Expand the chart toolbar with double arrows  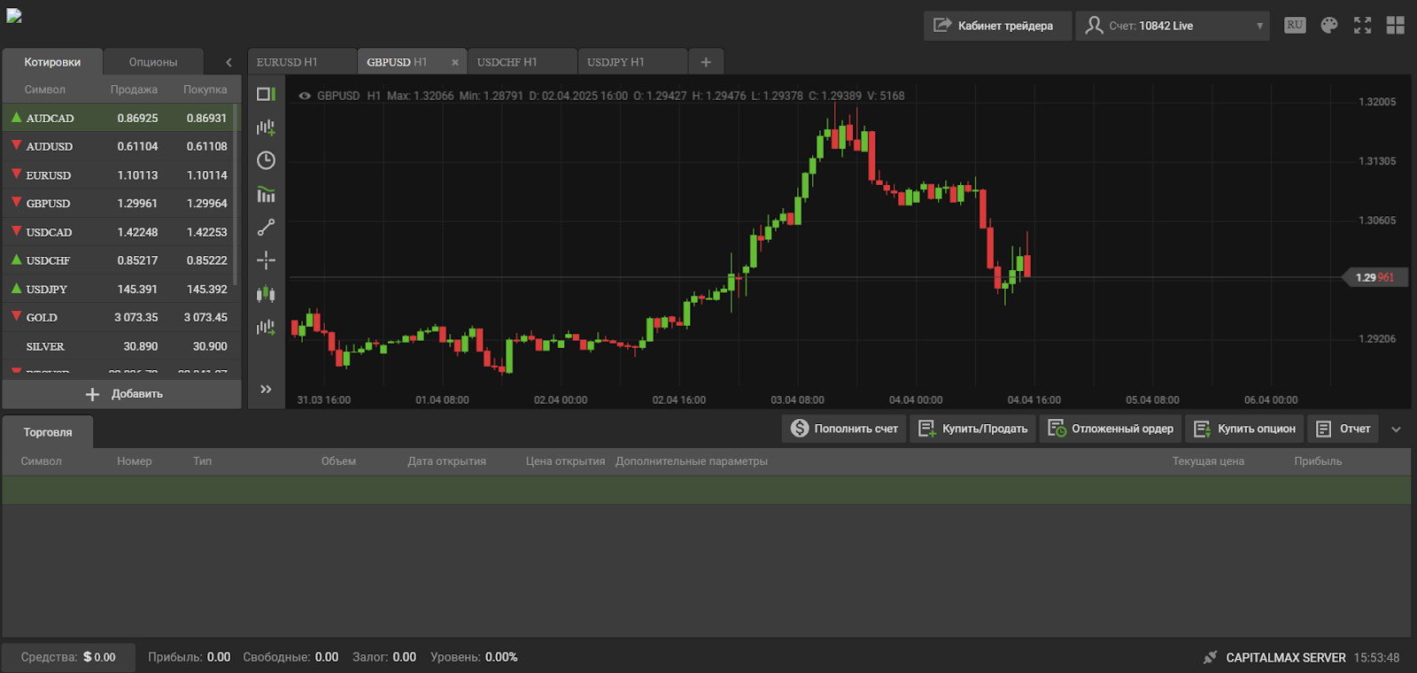(x=266, y=389)
